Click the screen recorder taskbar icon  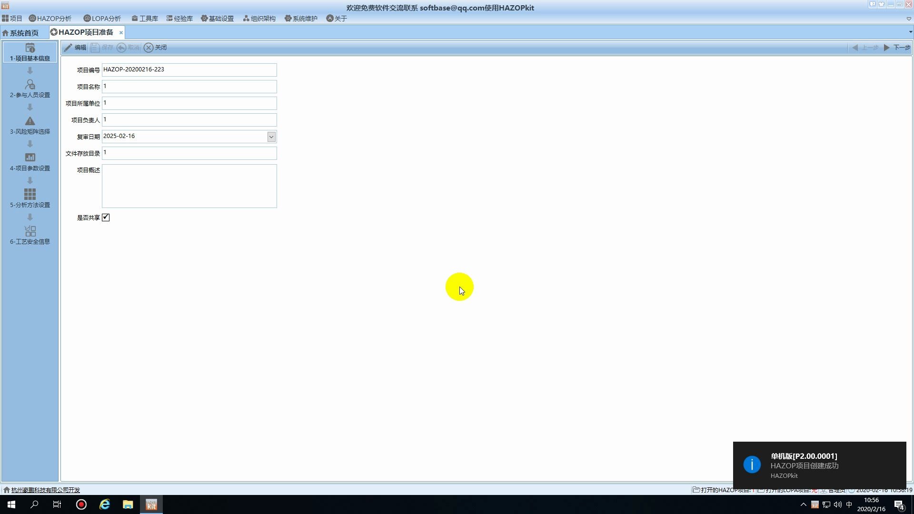[x=81, y=504]
